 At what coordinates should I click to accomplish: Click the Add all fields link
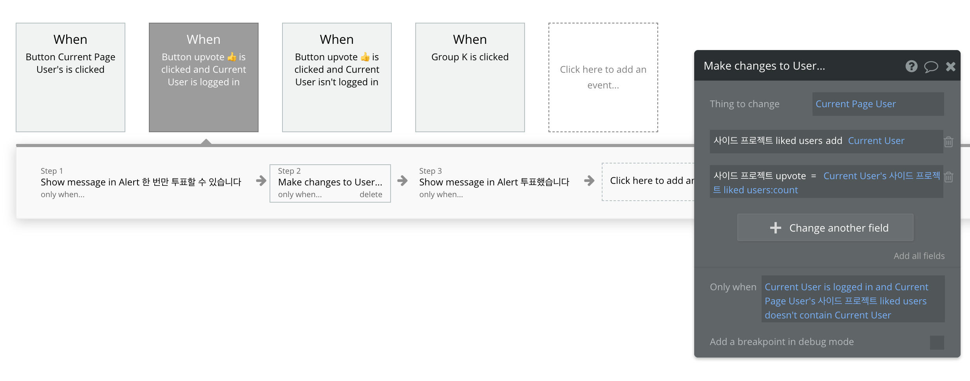pyautogui.click(x=919, y=256)
